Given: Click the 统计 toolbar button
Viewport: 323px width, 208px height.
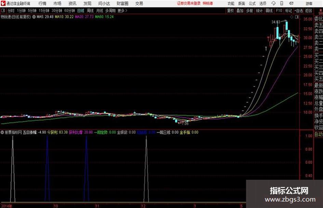Looking at the screenshot, I should [x=259, y=11].
